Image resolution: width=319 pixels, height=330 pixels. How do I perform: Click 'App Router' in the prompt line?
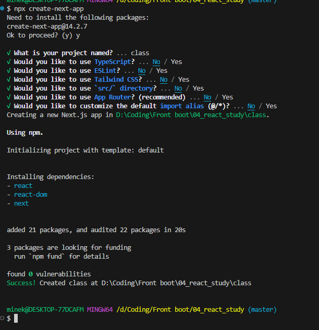113,97
